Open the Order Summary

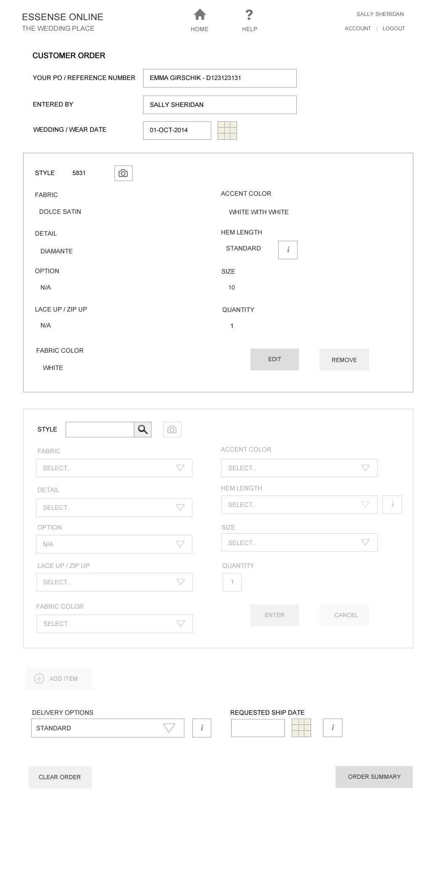pos(374,777)
